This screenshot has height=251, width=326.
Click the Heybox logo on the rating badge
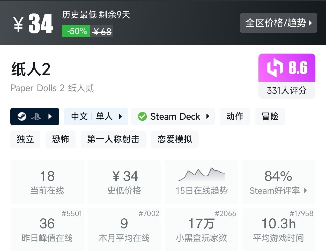(x=275, y=68)
